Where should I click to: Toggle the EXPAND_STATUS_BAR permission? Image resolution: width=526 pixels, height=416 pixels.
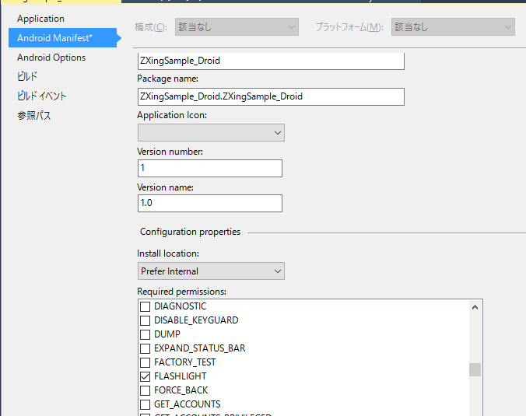145,348
